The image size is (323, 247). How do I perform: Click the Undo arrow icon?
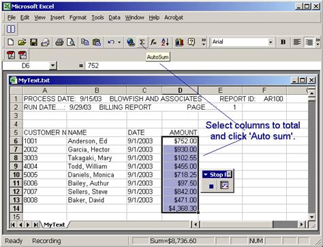[x=111, y=42]
